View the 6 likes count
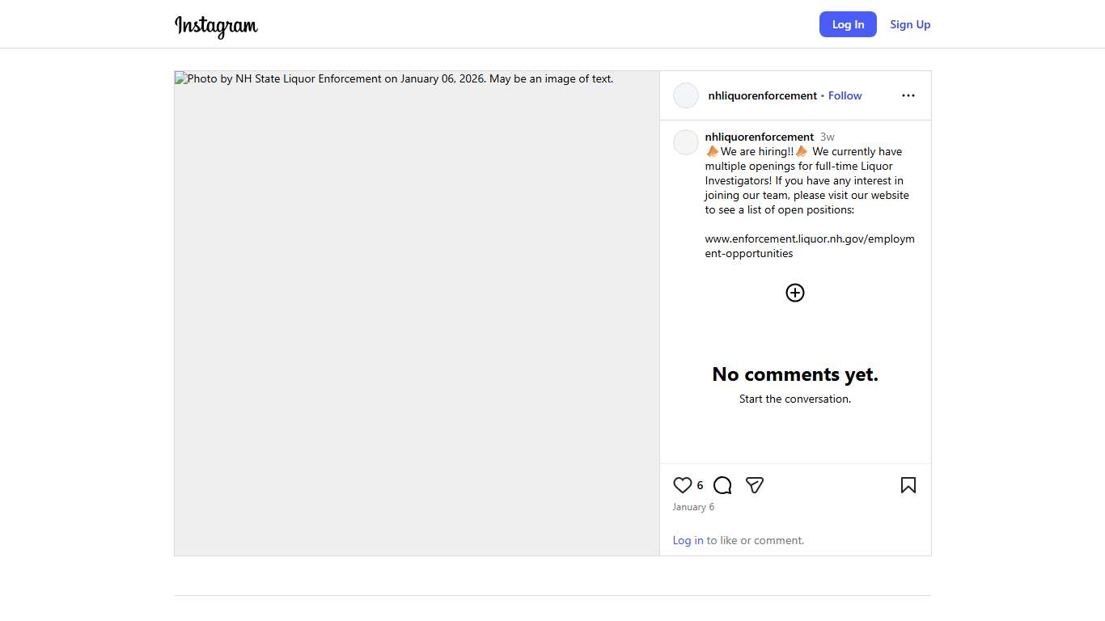 point(700,485)
